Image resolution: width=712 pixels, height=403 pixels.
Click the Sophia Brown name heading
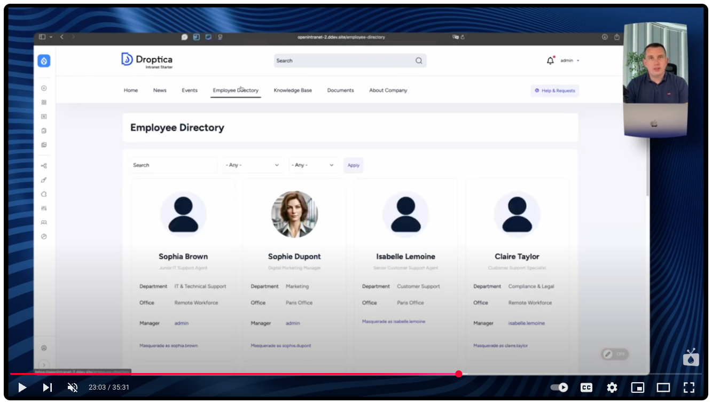pos(183,257)
